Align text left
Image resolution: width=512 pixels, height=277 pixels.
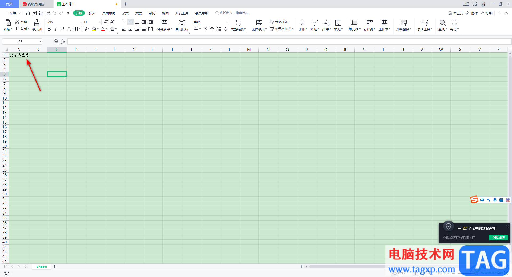124,29
